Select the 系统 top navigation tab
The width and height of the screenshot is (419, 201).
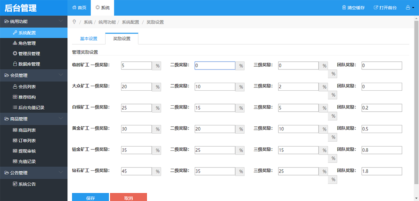[102, 8]
